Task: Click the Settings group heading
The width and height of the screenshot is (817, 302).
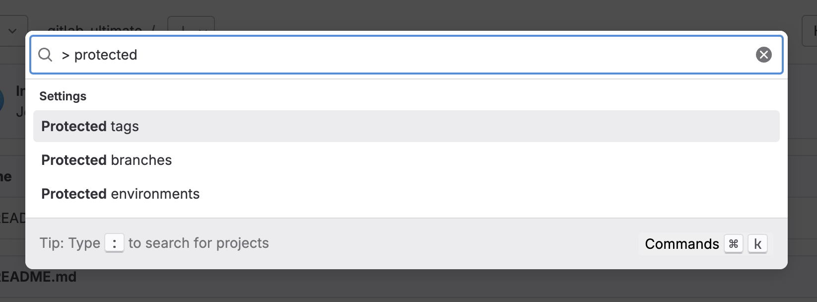Action: tap(63, 96)
